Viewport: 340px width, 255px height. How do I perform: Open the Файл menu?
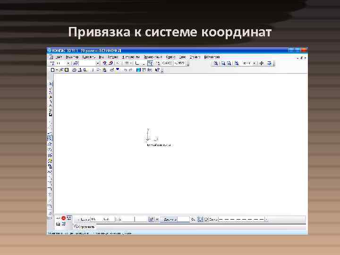(x=58, y=57)
